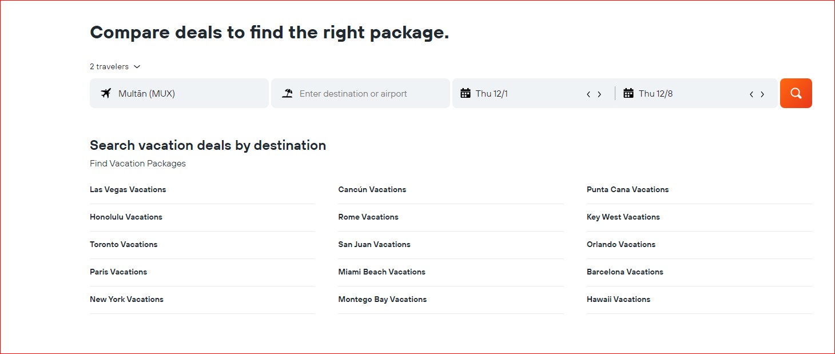Open New York Vacations link
This screenshot has width=835, height=354.
click(x=126, y=299)
